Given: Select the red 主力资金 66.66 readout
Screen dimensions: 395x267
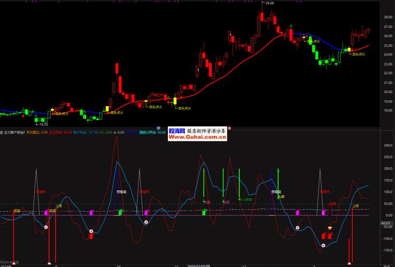Looking at the screenshot, I should tap(61, 132).
